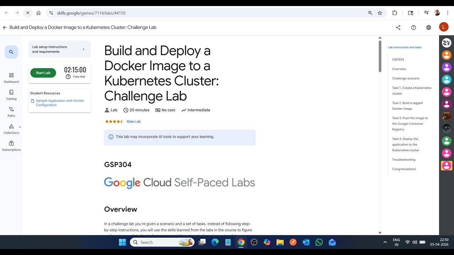This screenshot has height=255, width=454.
Task: Jump to Task 4 Deploy the application
Action: 406,144
